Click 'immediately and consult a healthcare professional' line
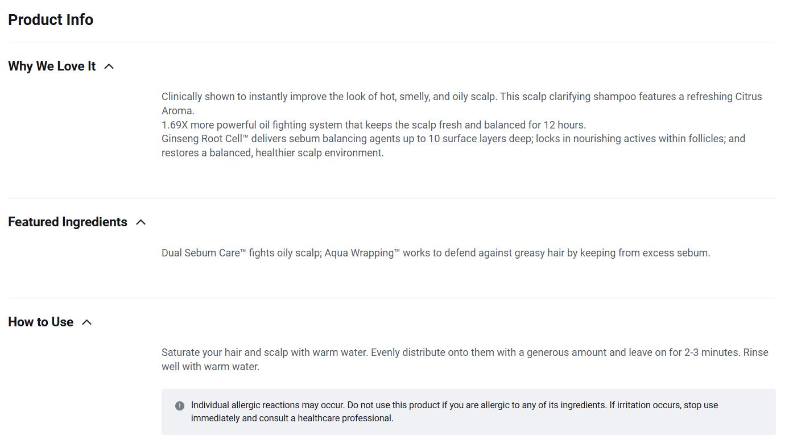Image resolution: width=793 pixels, height=448 pixels. (x=292, y=418)
